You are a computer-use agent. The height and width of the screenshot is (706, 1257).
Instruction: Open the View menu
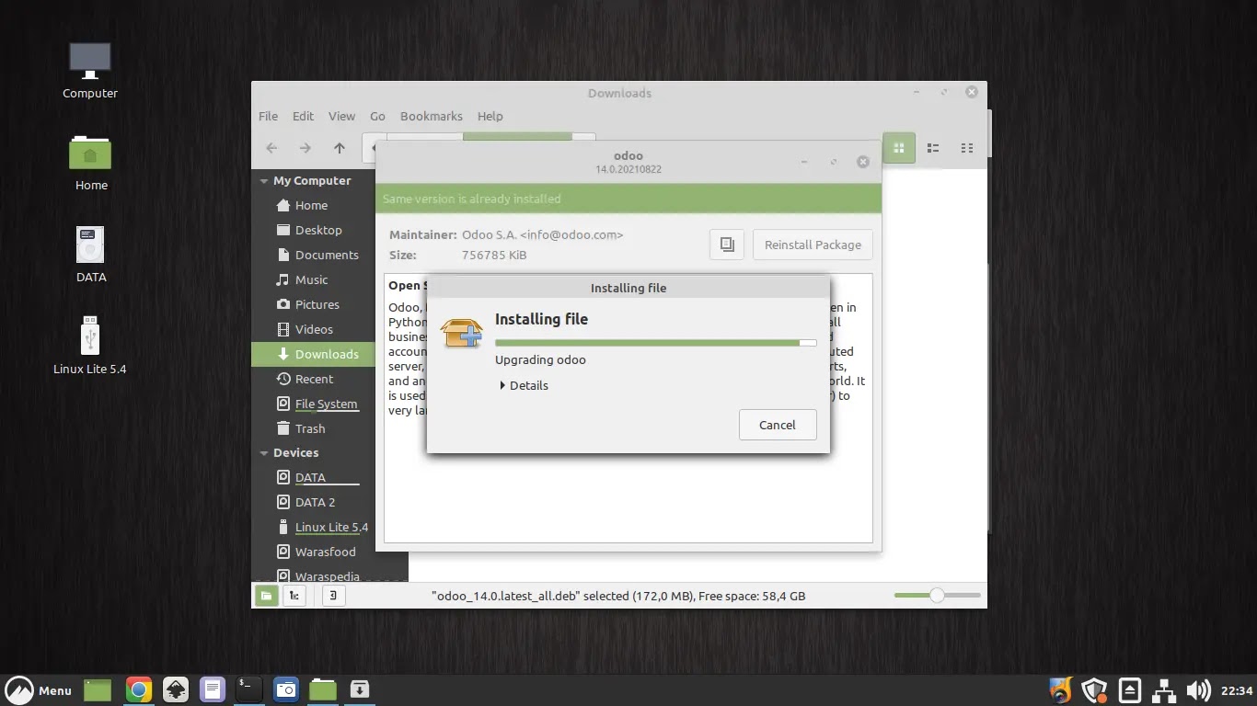[x=341, y=116]
